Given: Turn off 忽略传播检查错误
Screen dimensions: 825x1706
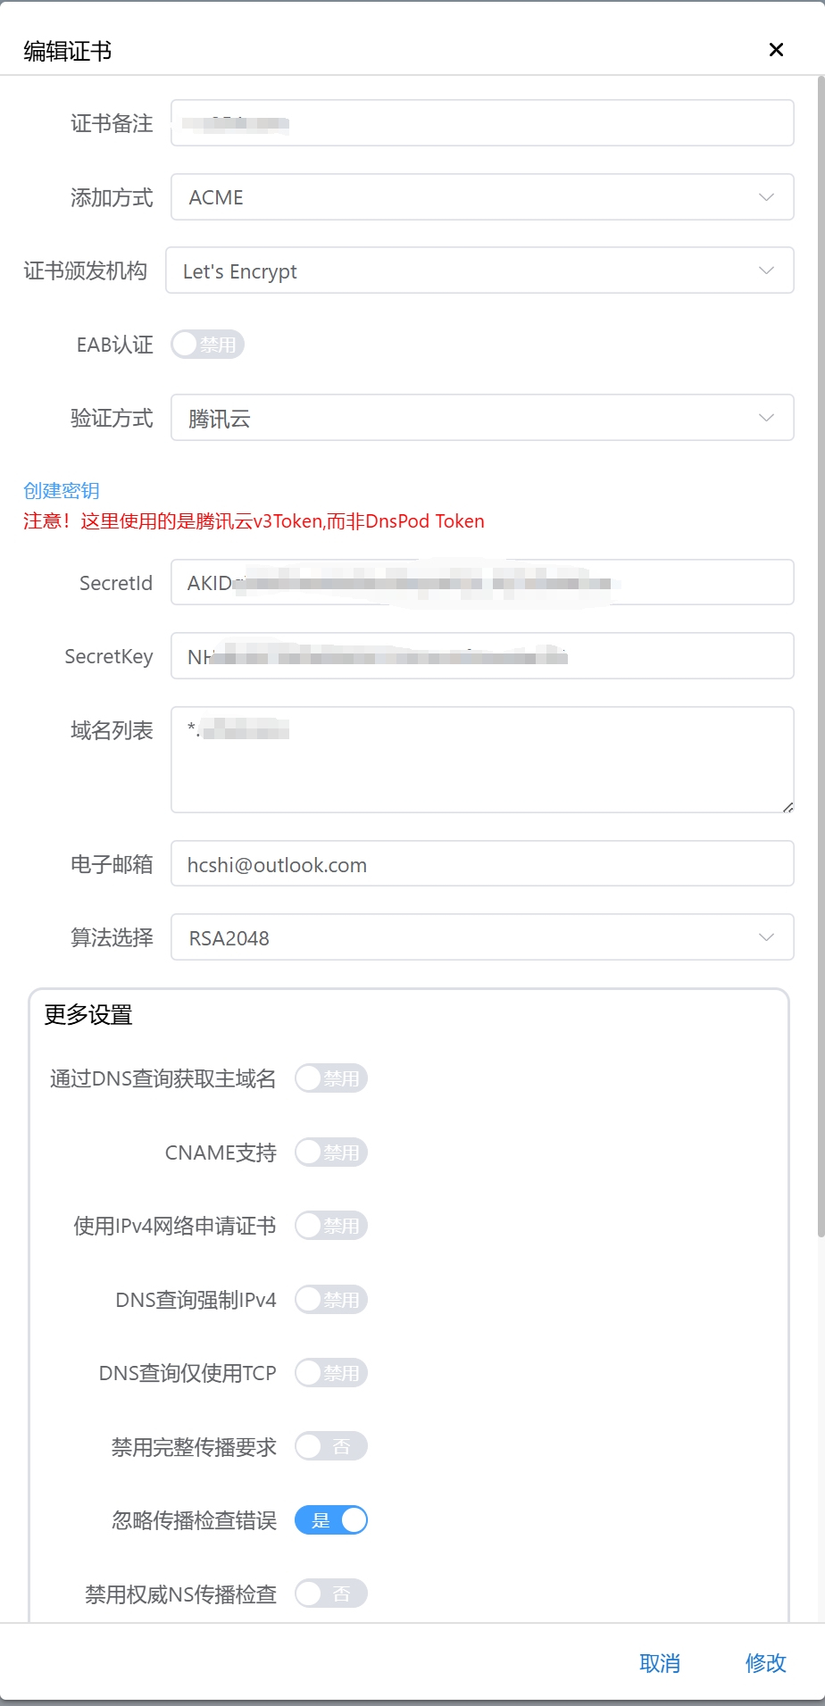Looking at the screenshot, I should click(x=330, y=1519).
